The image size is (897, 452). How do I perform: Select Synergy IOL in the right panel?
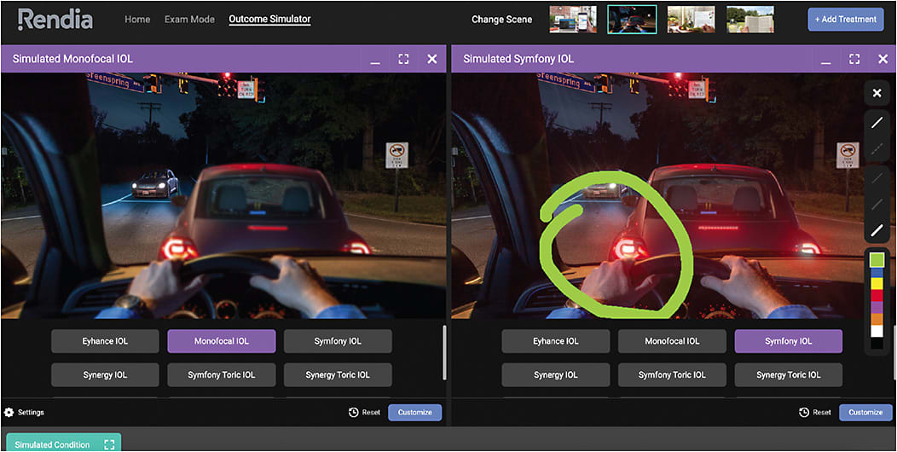pos(556,374)
